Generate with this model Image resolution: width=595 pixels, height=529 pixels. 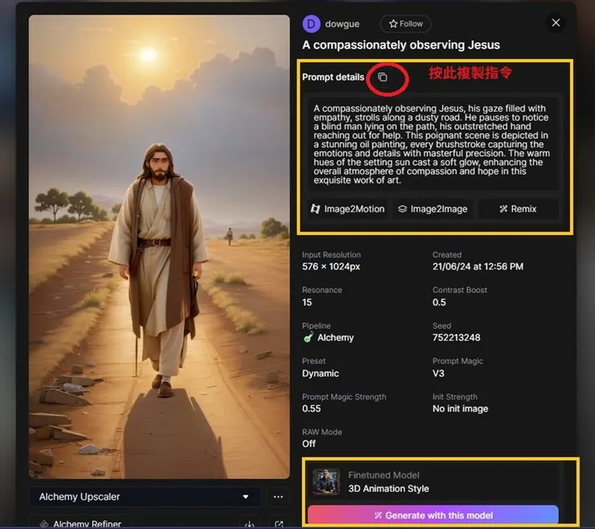tap(433, 515)
